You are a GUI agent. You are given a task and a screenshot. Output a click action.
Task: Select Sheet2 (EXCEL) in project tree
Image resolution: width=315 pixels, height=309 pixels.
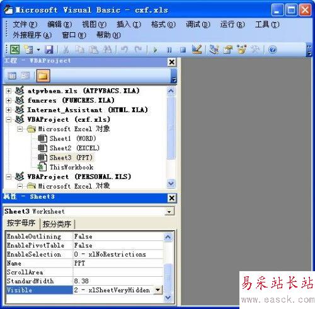click(x=74, y=148)
